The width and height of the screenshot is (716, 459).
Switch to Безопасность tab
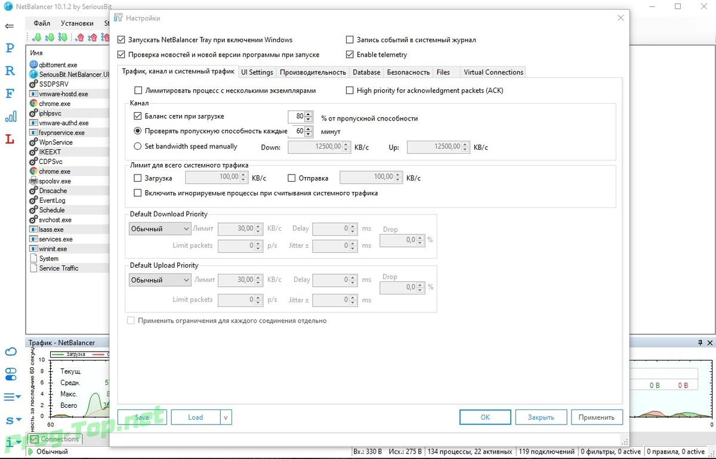click(x=408, y=72)
